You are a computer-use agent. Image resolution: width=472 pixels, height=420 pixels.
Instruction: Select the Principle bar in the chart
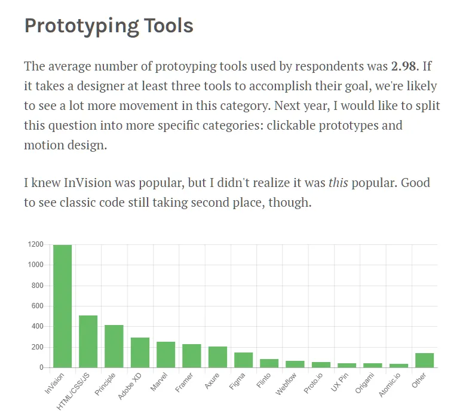[114, 346]
